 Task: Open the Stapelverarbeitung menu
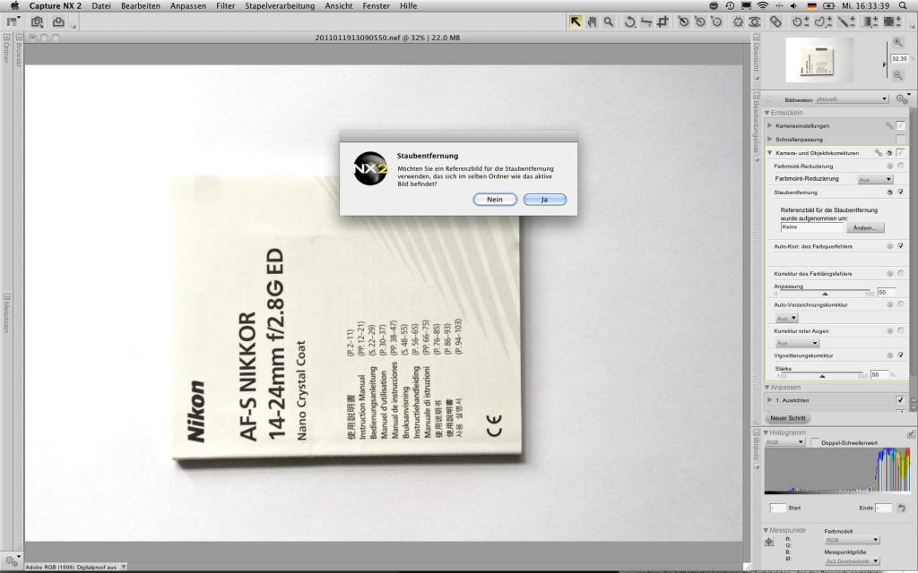(280, 6)
